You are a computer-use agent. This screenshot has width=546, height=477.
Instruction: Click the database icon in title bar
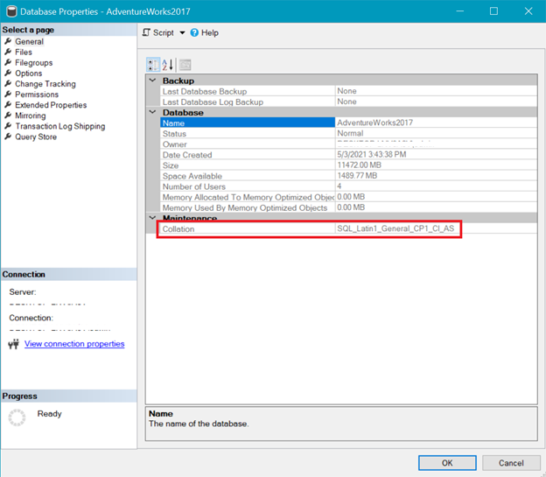point(11,11)
